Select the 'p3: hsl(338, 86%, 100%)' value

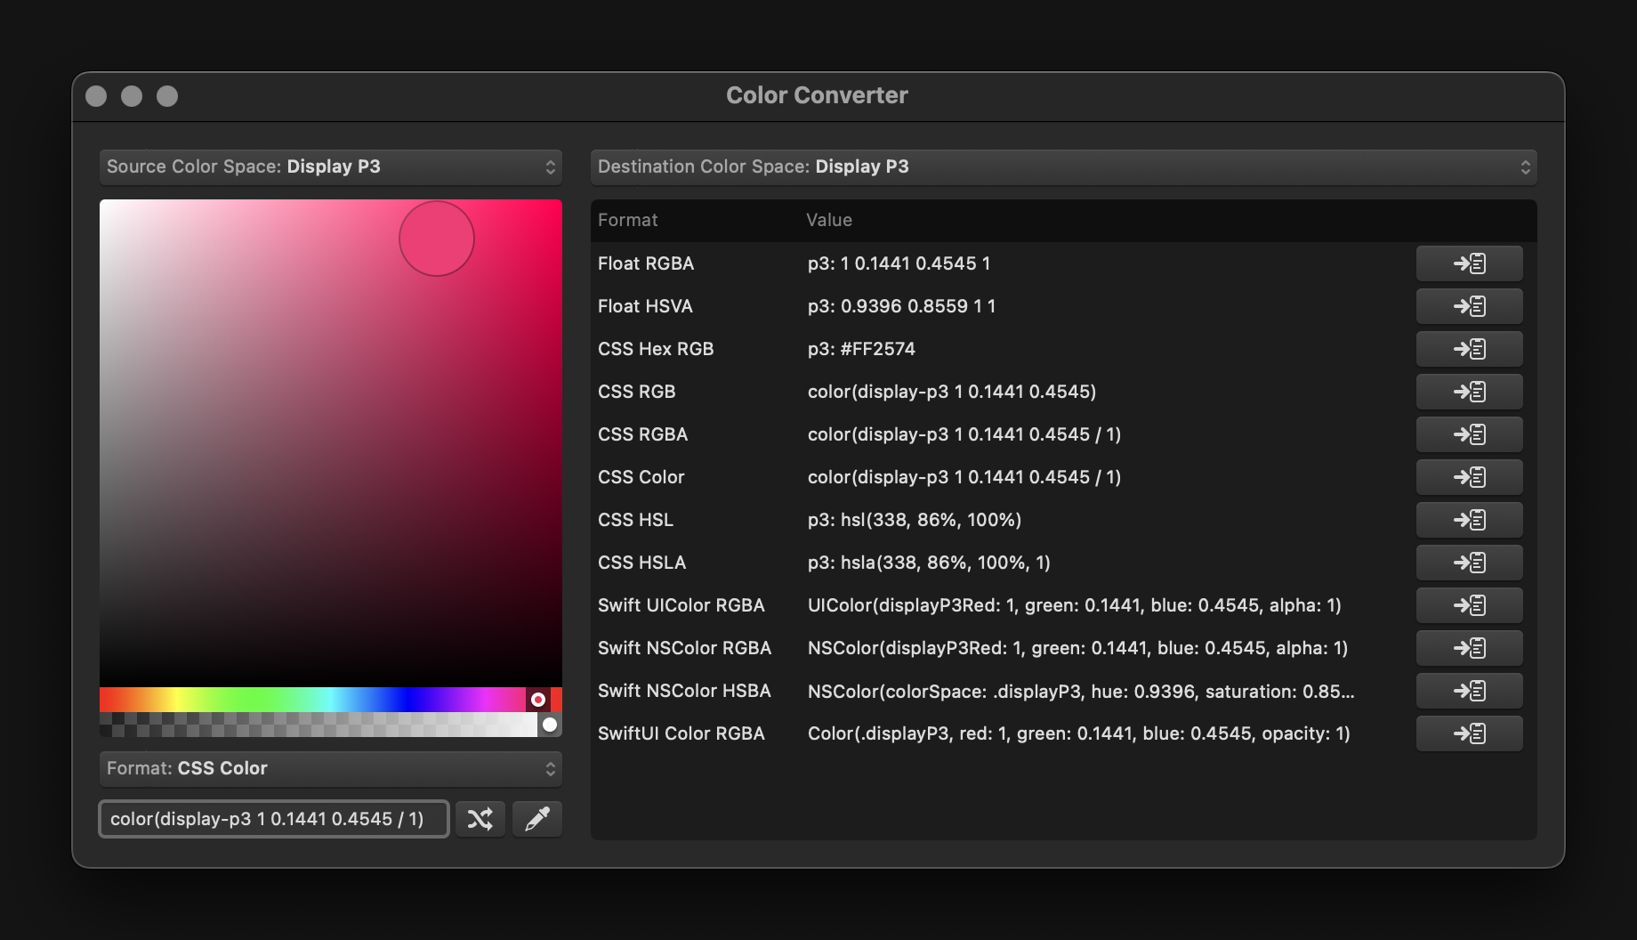click(x=915, y=520)
